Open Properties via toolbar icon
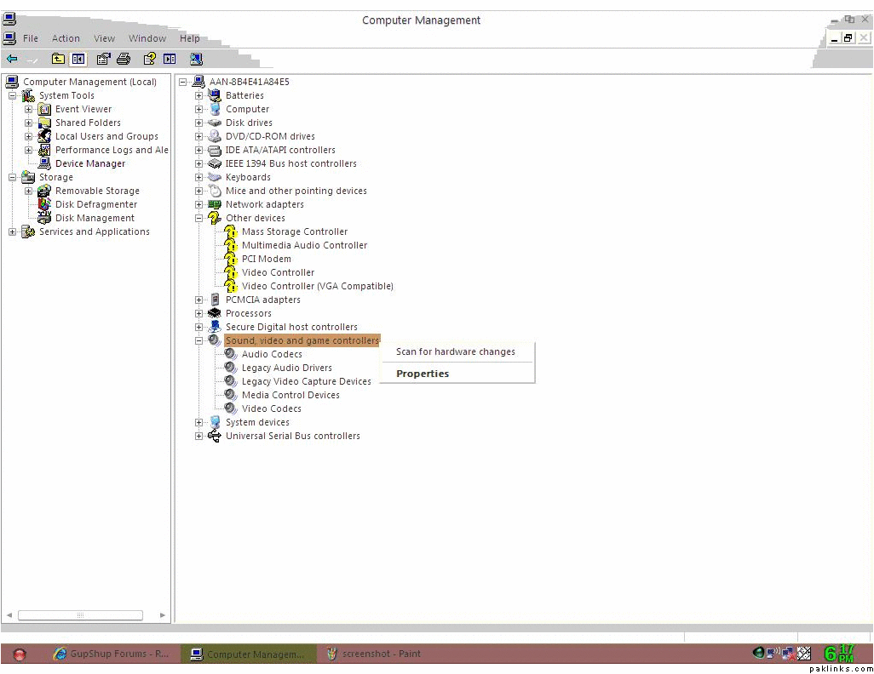 103,59
